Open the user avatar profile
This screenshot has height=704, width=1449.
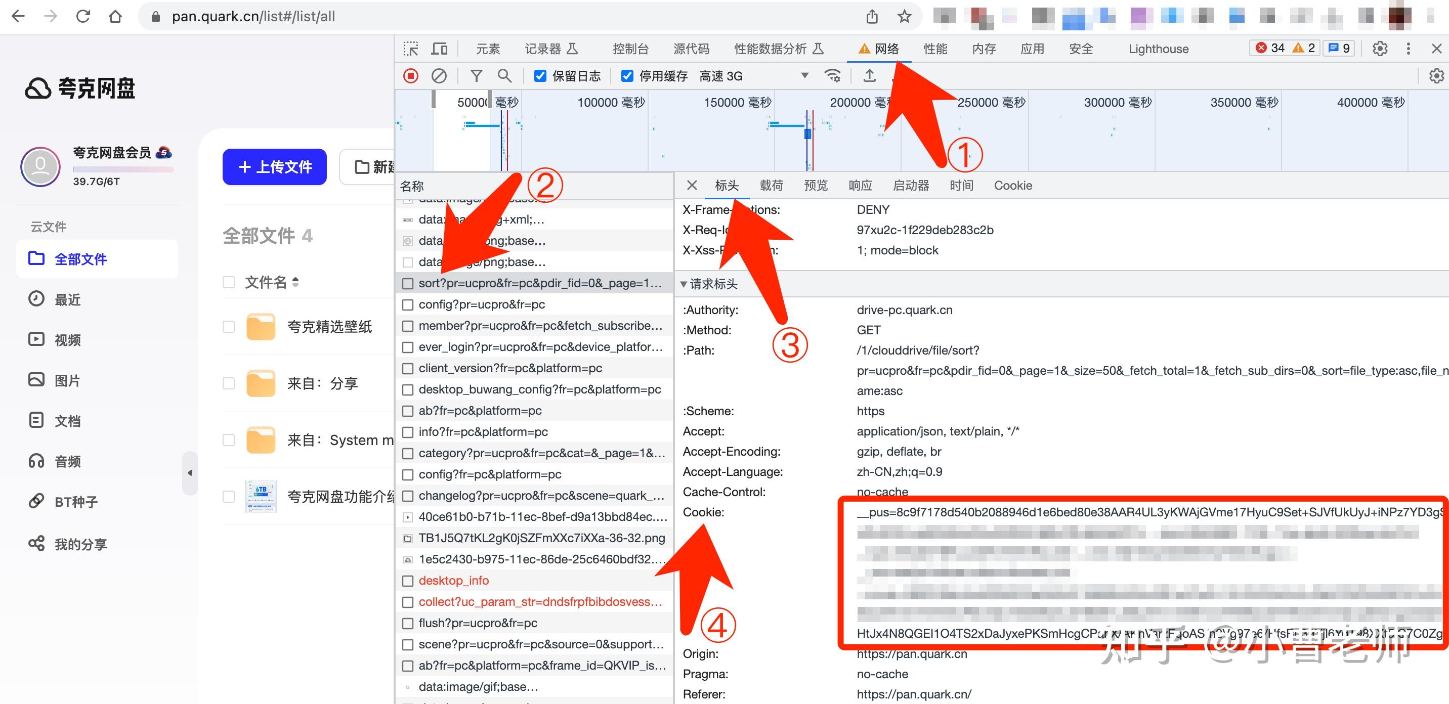click(40, 166)
